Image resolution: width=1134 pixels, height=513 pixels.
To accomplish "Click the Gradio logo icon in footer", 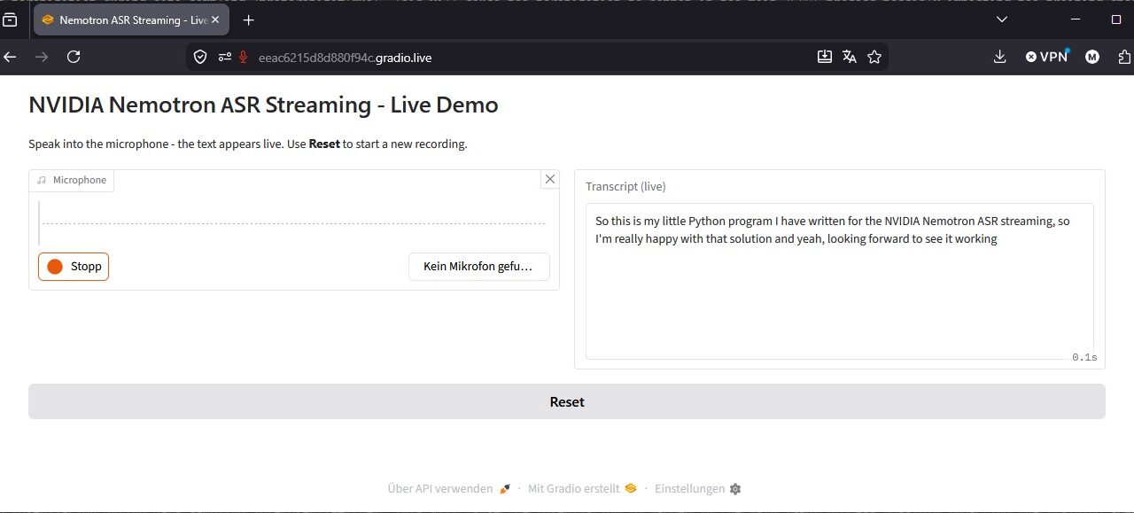I will tap(631, 488).
